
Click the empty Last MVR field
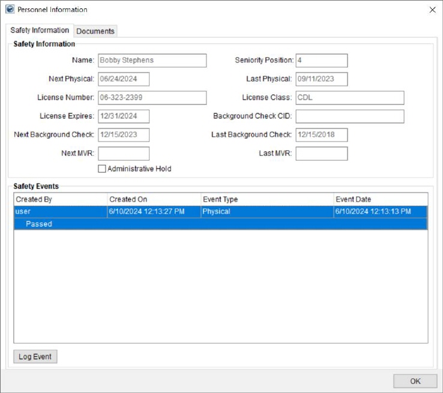pyautogui.click(x=322, y=154)
